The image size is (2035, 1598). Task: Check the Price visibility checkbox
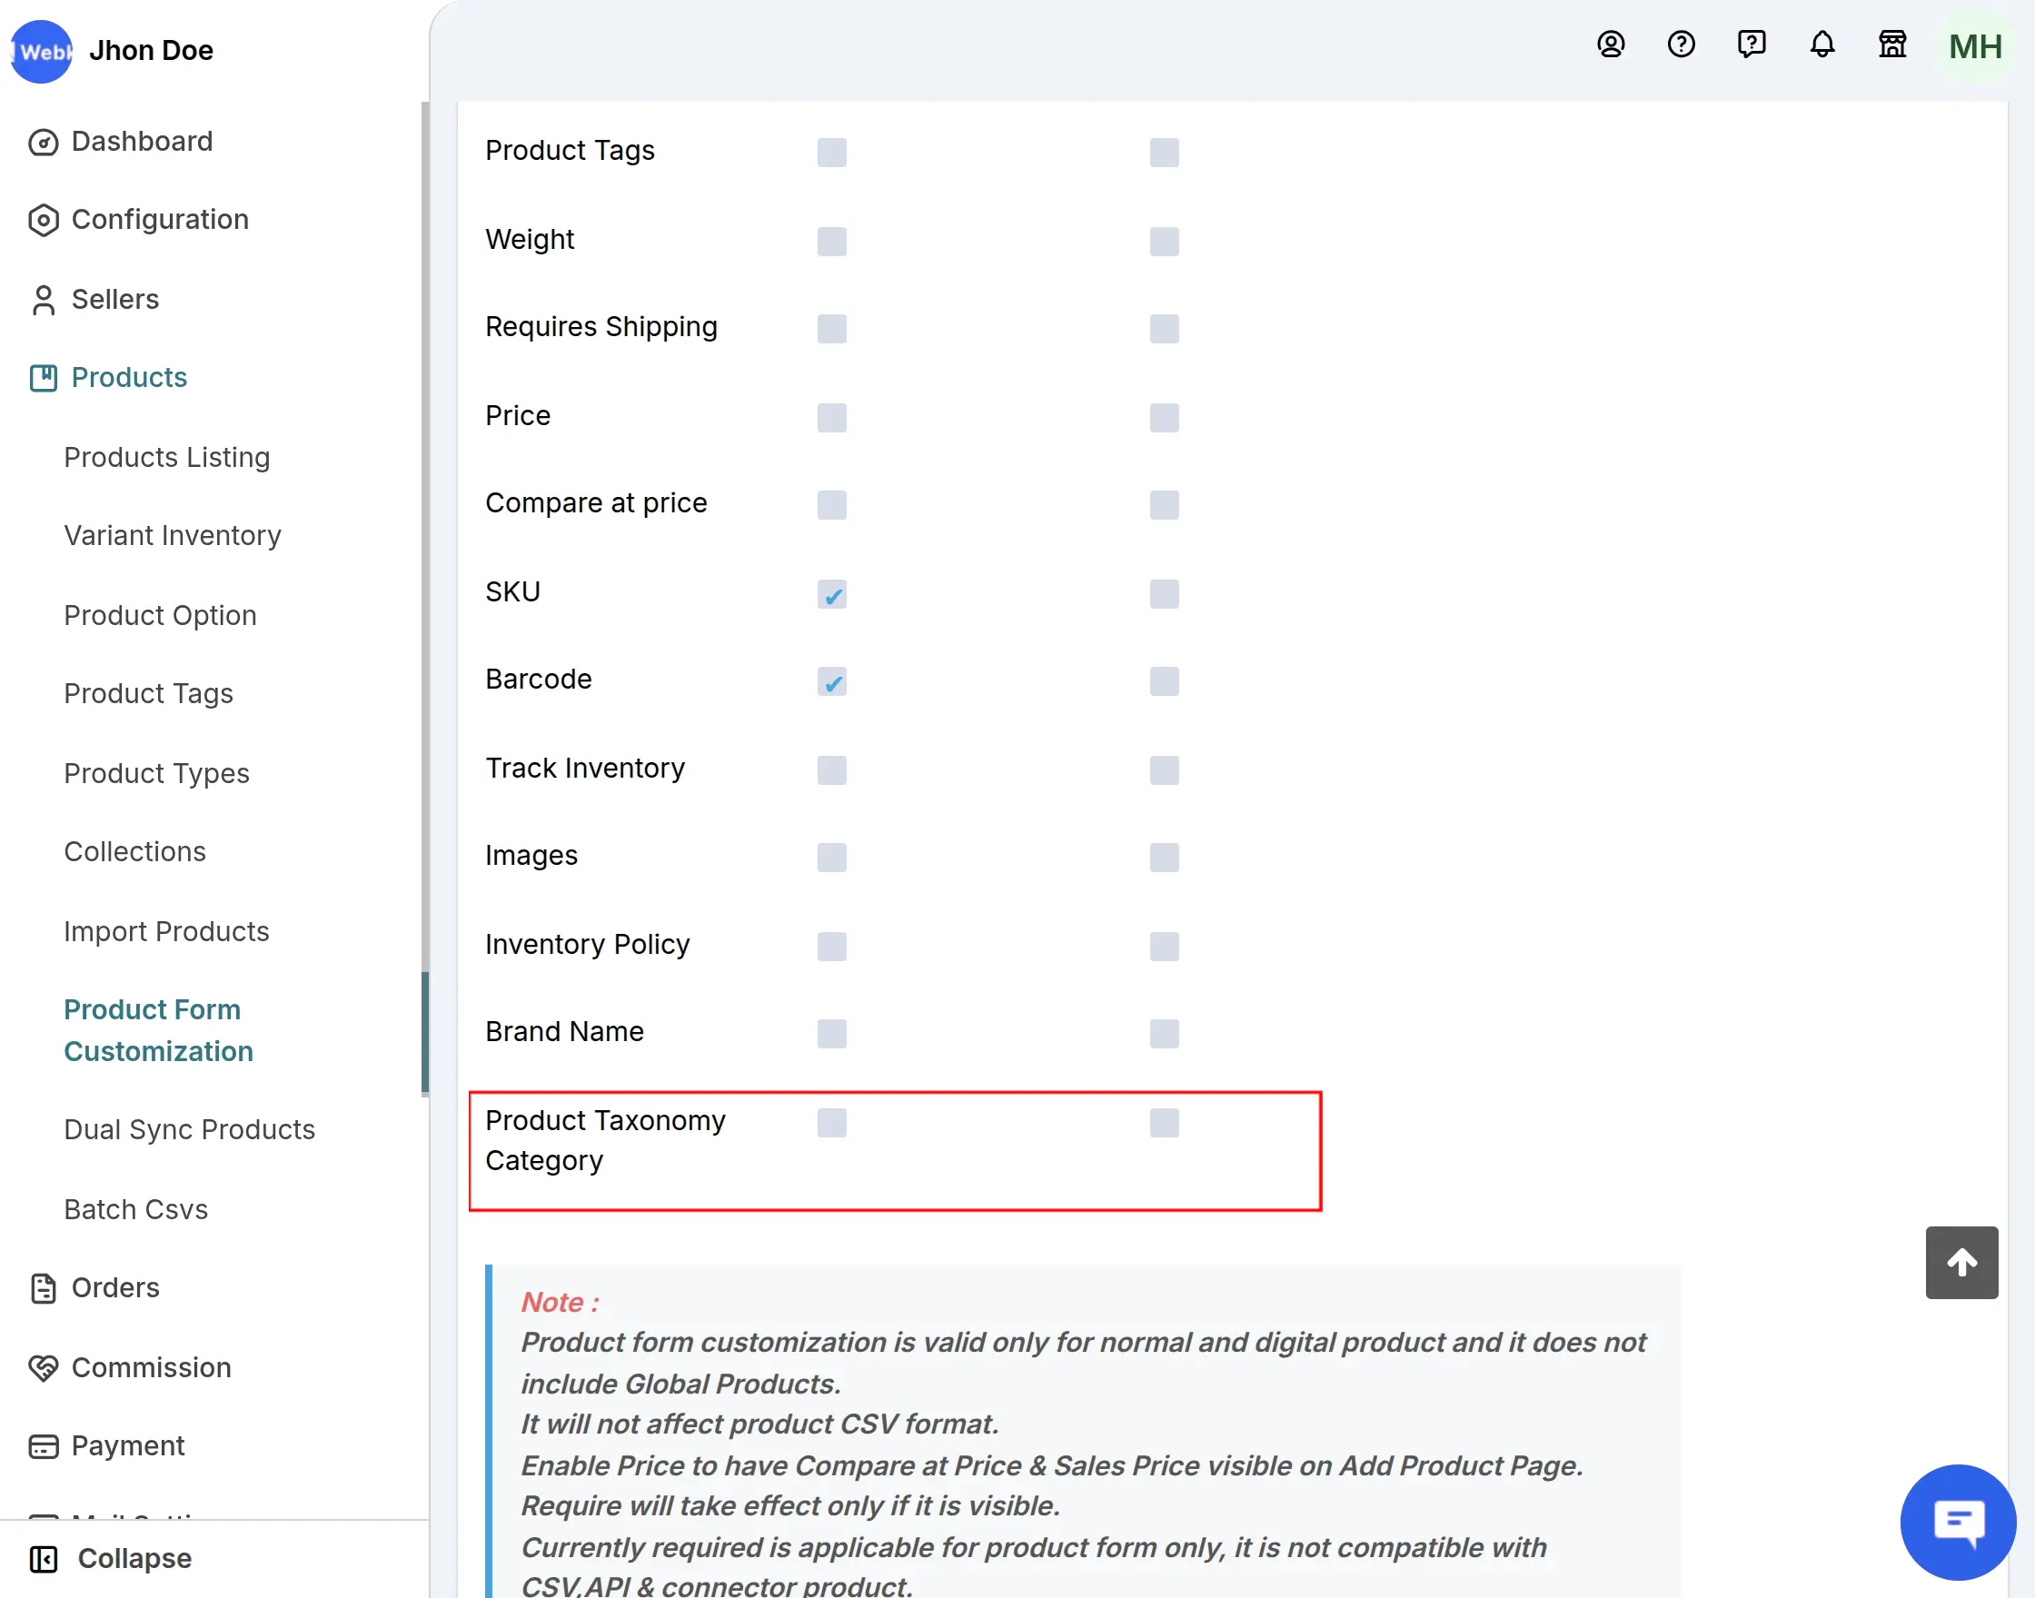tap(831, 417)
